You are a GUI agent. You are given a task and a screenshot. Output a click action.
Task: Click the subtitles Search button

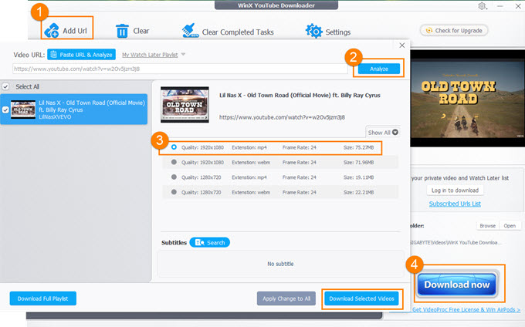point(209,242)
